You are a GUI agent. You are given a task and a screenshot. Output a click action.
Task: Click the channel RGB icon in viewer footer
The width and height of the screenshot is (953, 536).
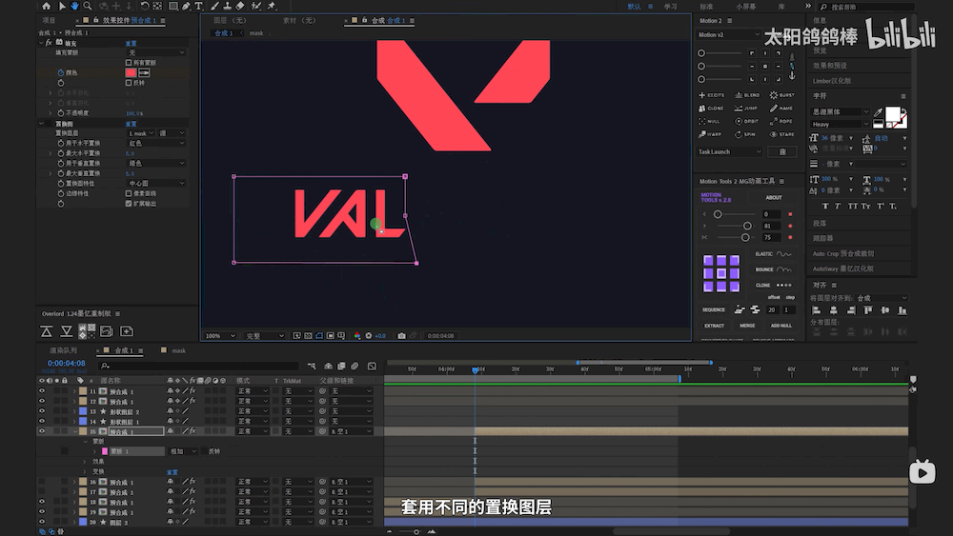tap(357, 336)
